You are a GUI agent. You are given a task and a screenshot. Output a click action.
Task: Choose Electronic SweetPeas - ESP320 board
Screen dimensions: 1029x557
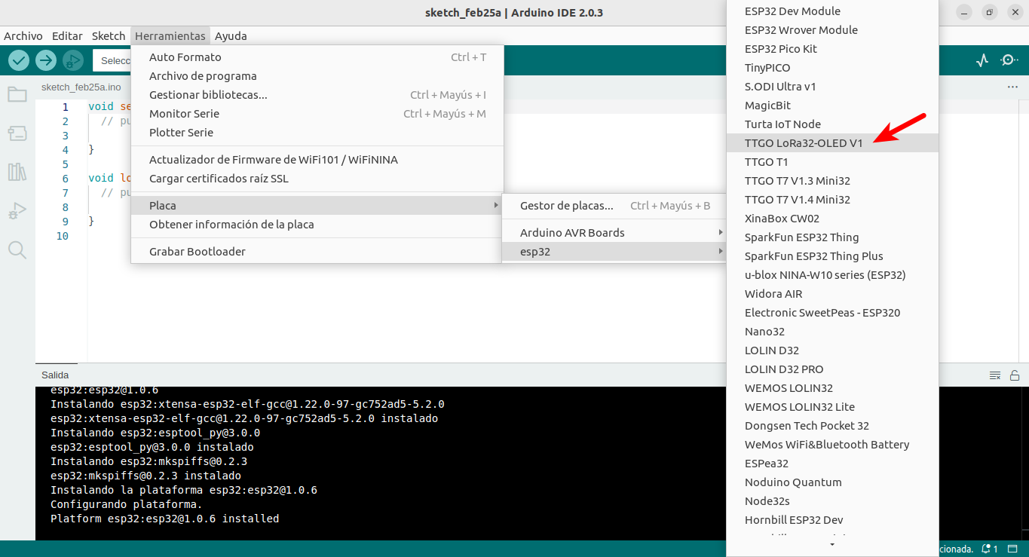832,313
